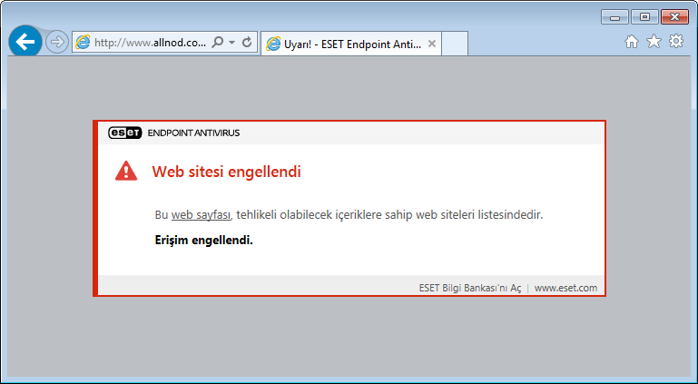Click the Erişim engellendi. text
This screenshot has width=698, height=384.
pyautogui.click(x=204, y=241)
